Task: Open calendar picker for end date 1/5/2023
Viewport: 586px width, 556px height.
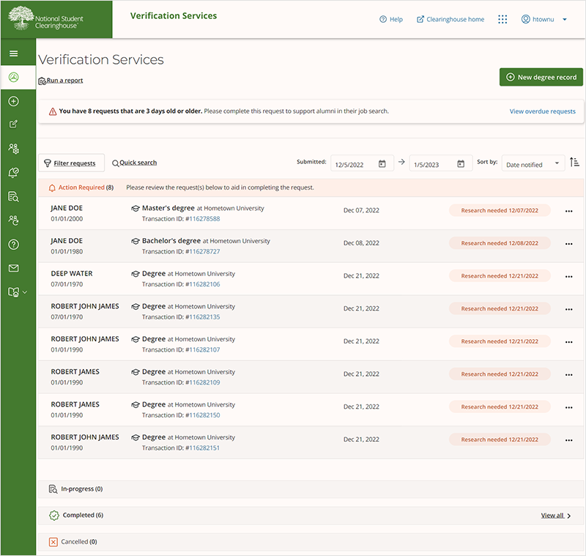Action: [x=461, y=164]
